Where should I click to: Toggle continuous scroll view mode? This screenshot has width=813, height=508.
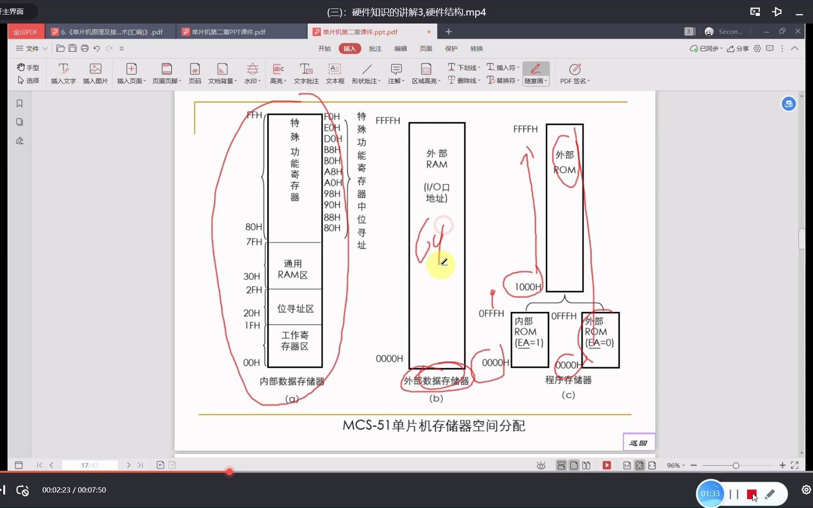[x=561, y=465]
